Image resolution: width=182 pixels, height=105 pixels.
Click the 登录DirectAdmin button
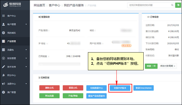coord(143,88)
